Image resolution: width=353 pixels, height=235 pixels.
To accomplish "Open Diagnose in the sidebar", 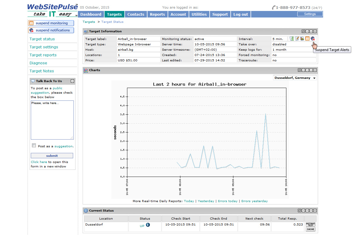I will 38,63.
